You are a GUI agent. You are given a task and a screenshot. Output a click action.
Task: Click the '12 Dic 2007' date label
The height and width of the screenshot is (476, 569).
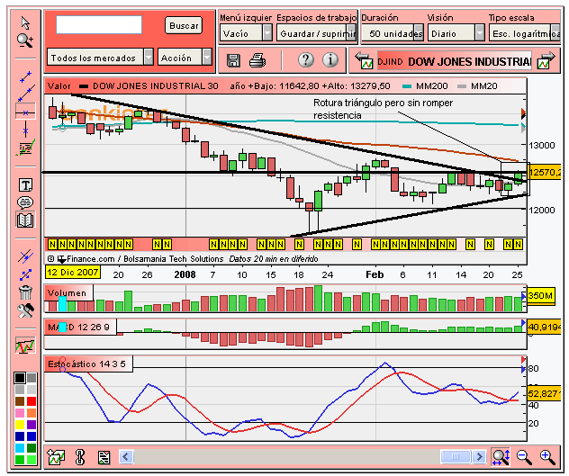(73, 272)
